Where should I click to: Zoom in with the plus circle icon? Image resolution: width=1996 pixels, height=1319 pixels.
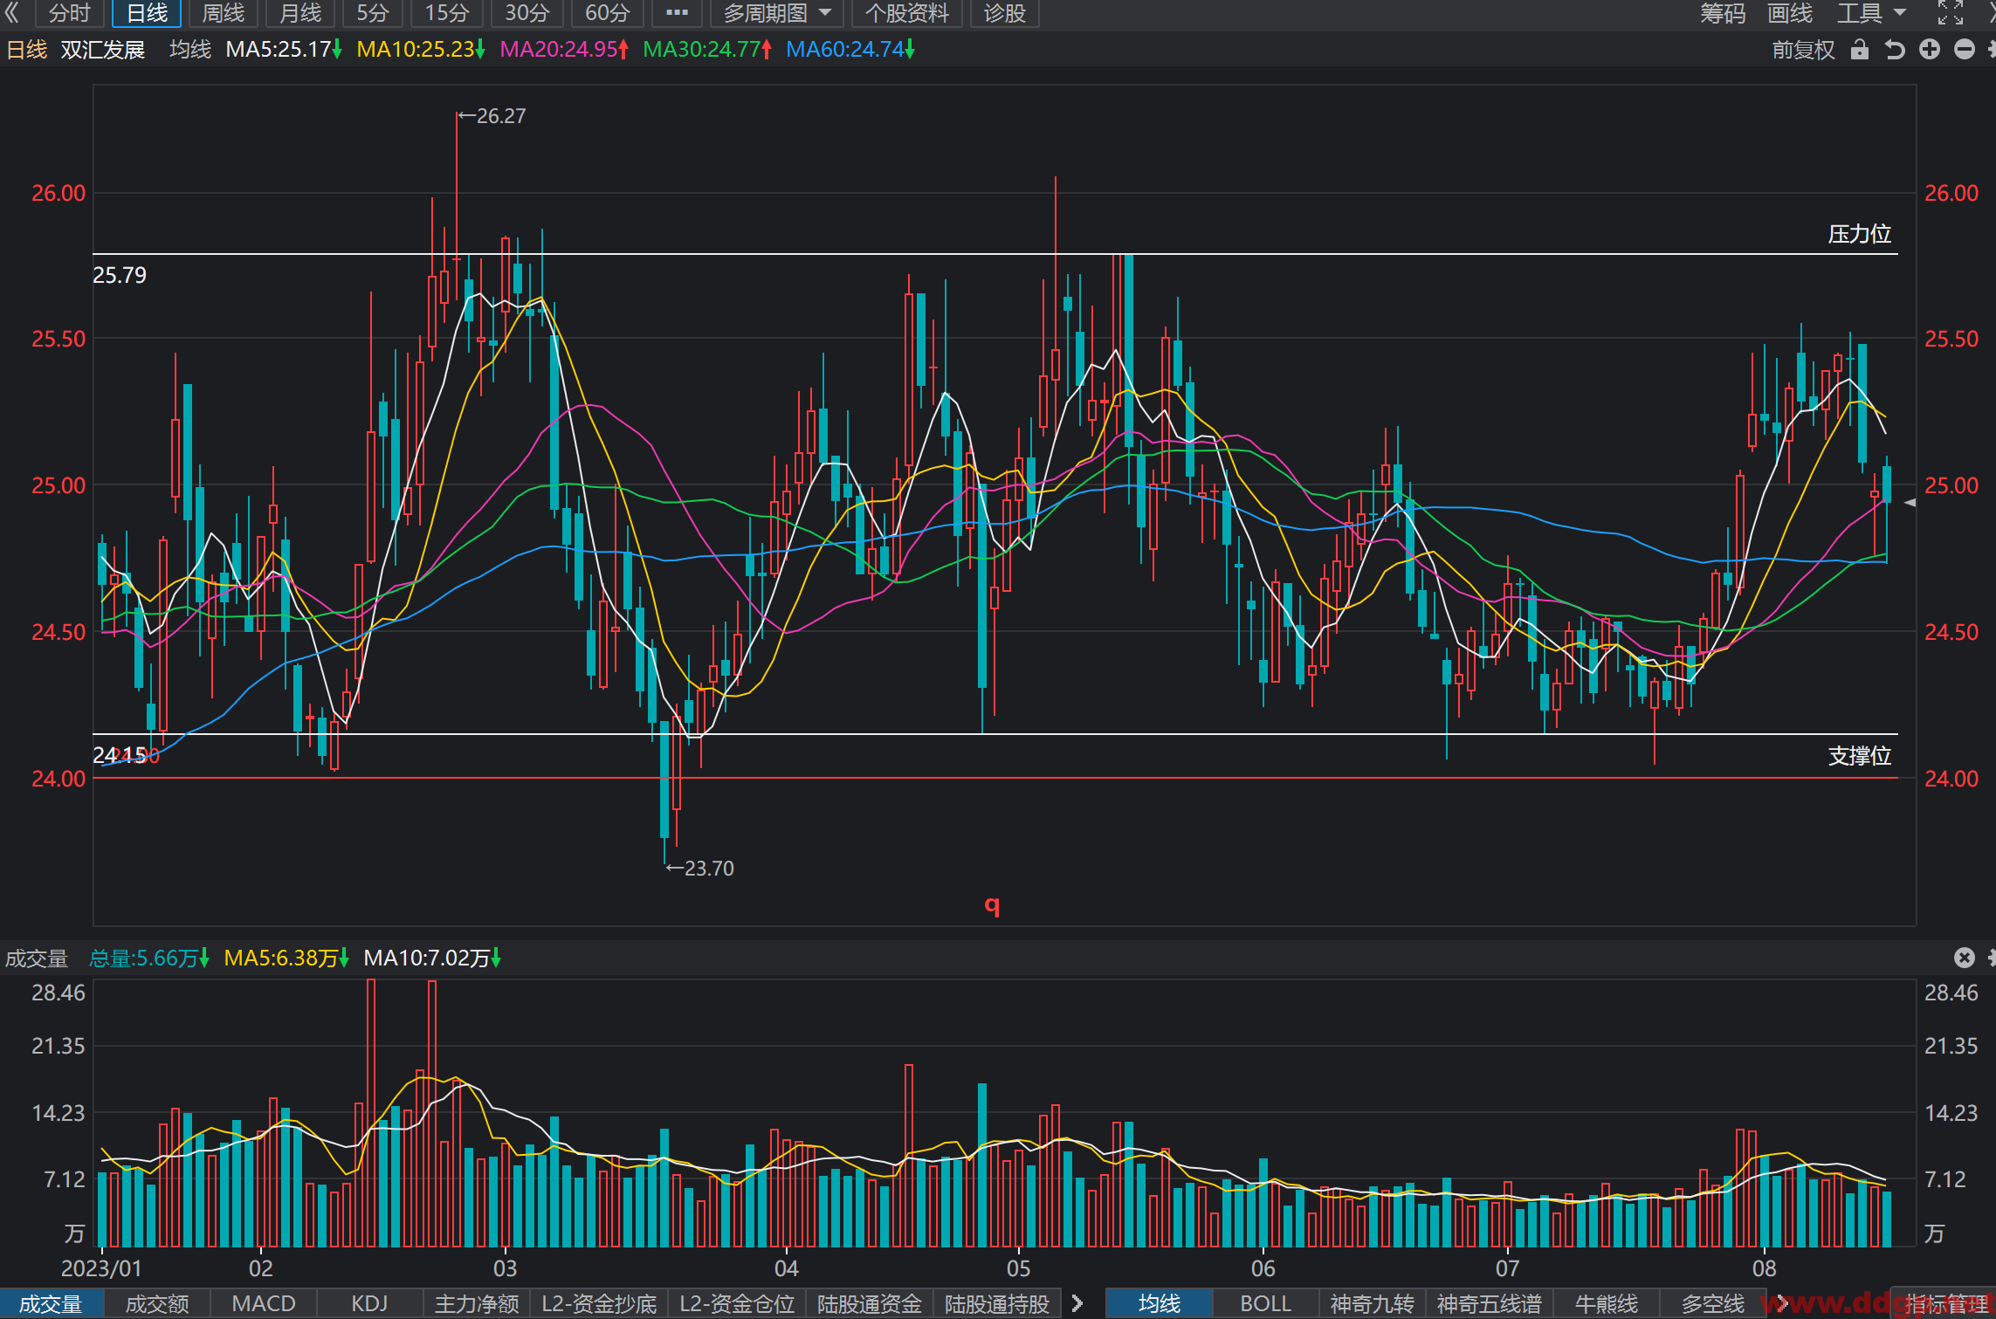[1930, 50]
